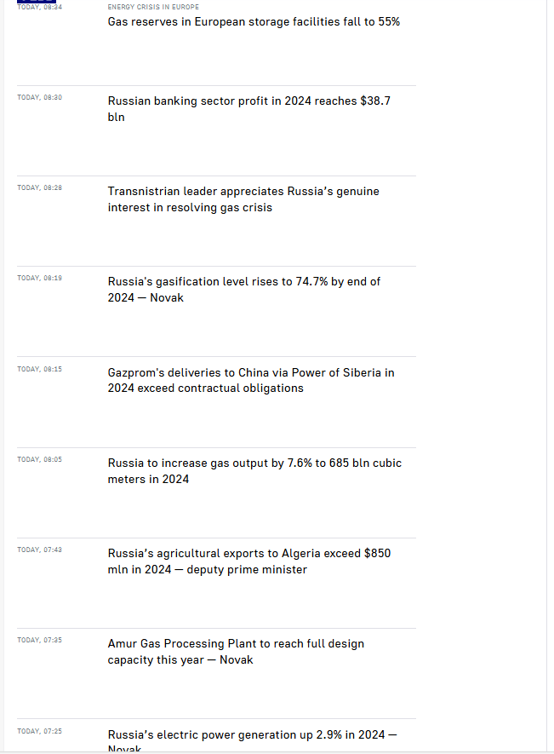Image resolution: width=554 pixels, height=754 pixels.
Task: Click the 'Today, 08:30' timestamp
Action: (x=39, y=97)
